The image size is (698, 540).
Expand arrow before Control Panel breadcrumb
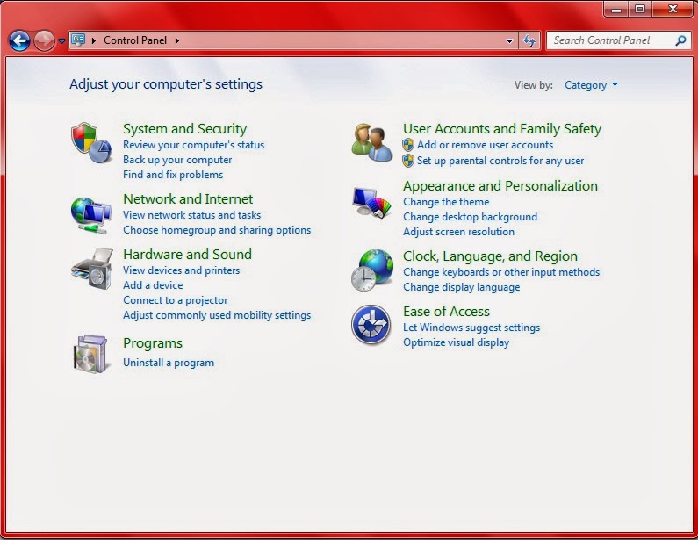(93, 40)
